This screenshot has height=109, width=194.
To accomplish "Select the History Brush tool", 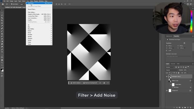I will tap(2, 36).
